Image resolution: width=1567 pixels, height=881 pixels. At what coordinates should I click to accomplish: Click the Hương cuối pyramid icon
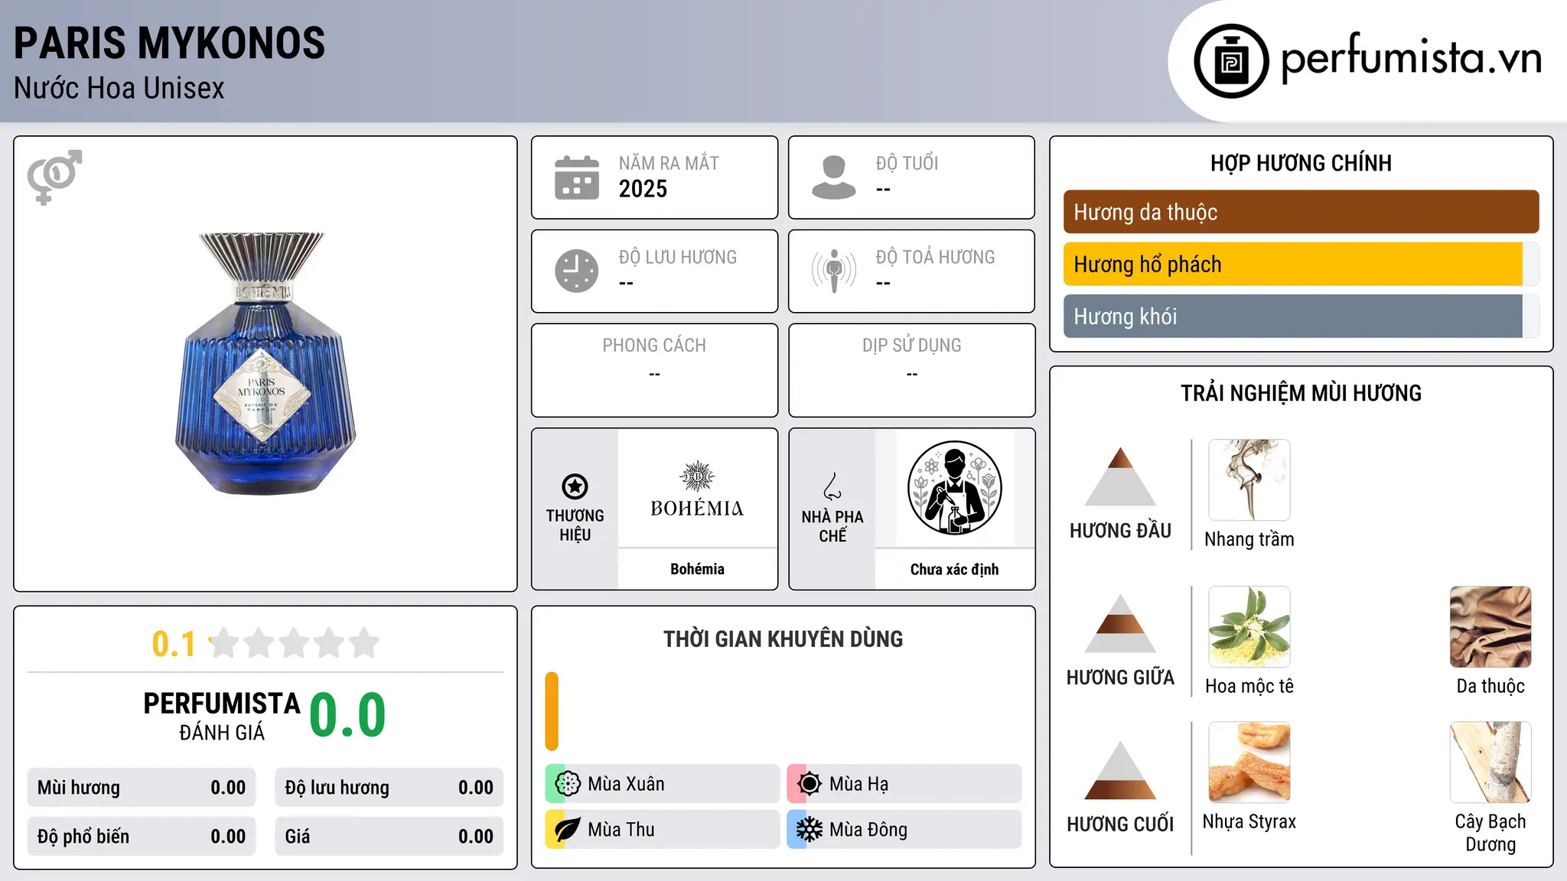pos(1120,770)
